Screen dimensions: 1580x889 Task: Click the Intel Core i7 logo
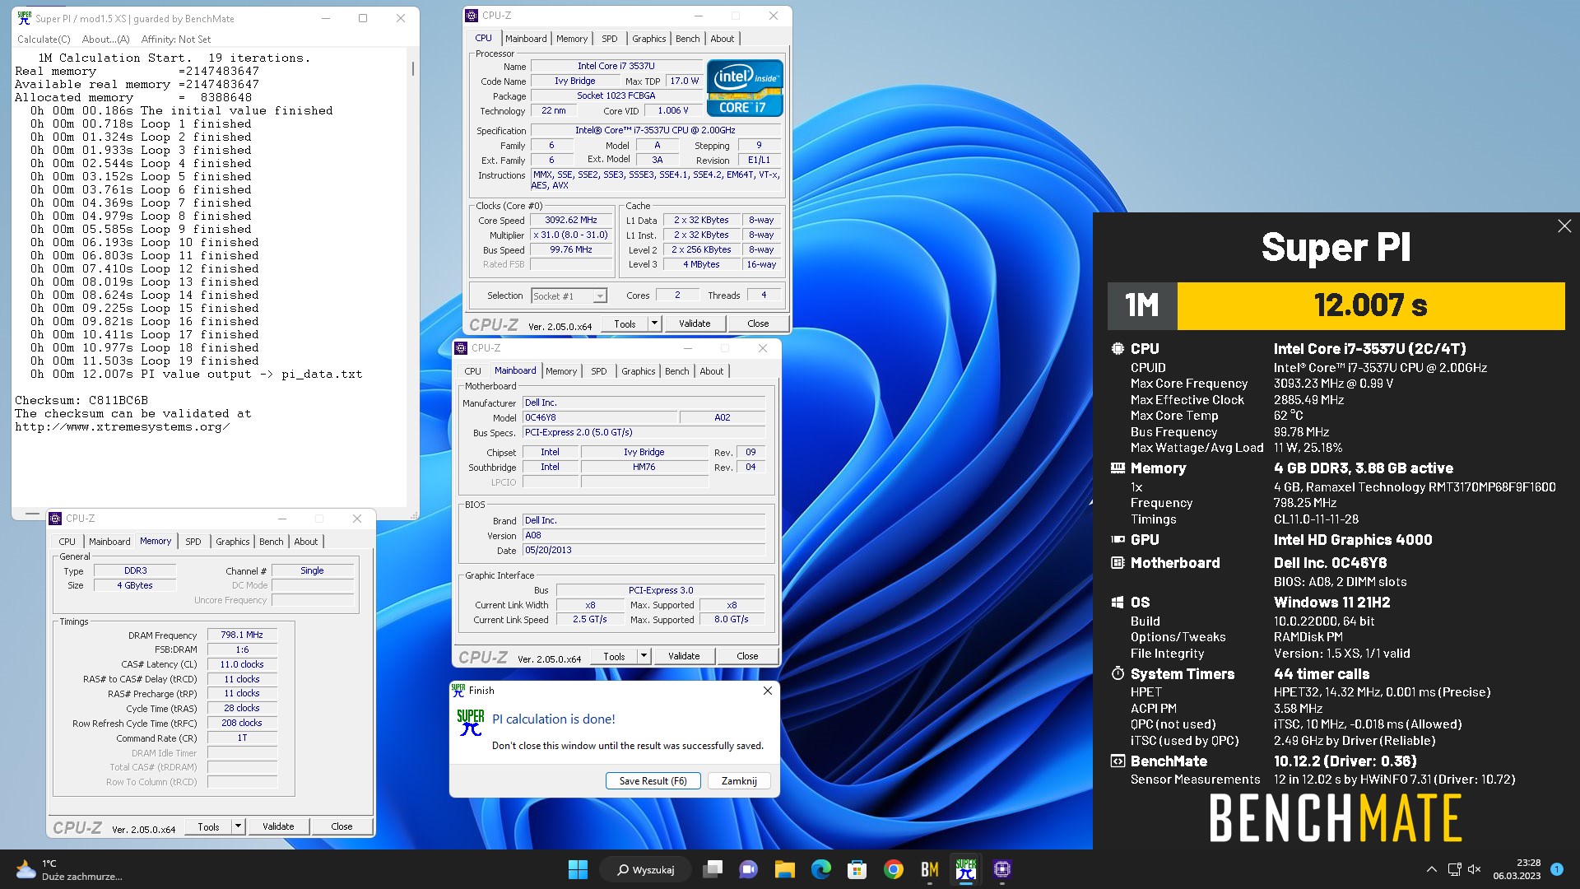(x=745, y=88)
